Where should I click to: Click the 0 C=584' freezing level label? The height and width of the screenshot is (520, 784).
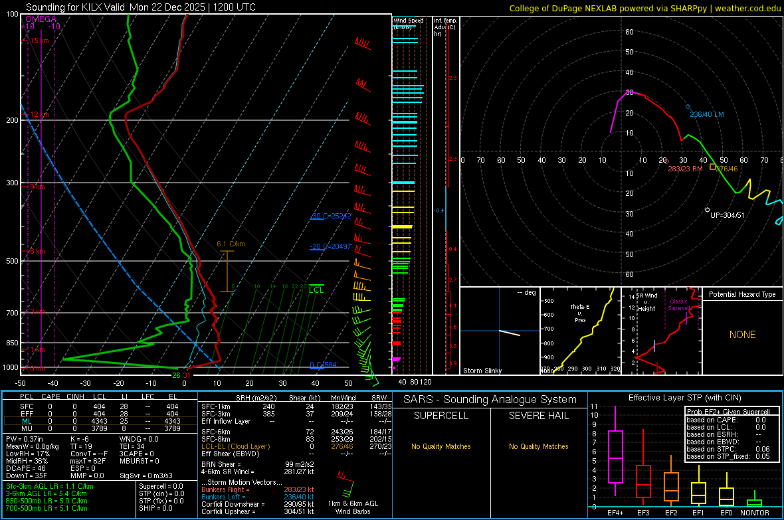click(324, 365)
